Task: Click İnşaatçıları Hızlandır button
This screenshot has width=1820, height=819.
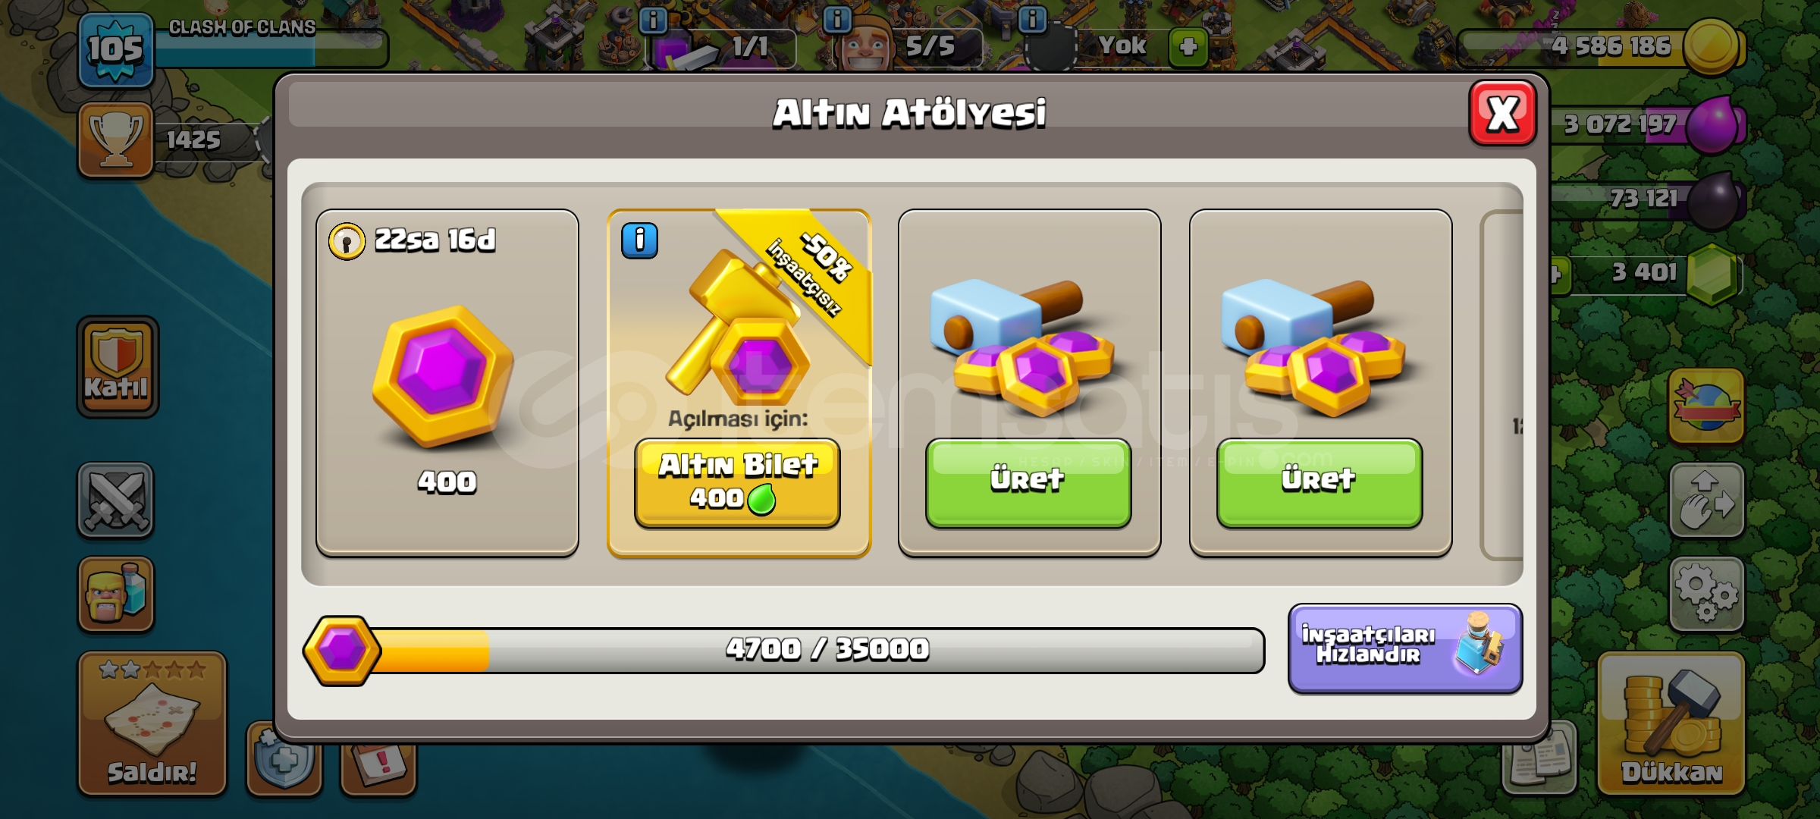Action: [x=1405, y=648]
